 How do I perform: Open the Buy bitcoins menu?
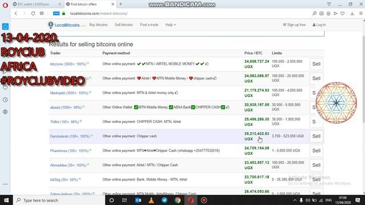click(99, 24)
